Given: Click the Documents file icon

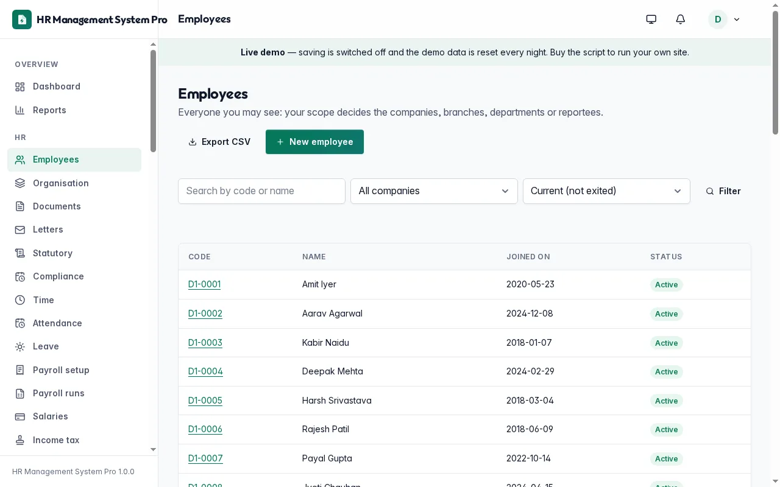Looking at the screenshot, I should (x=20, y=206).
